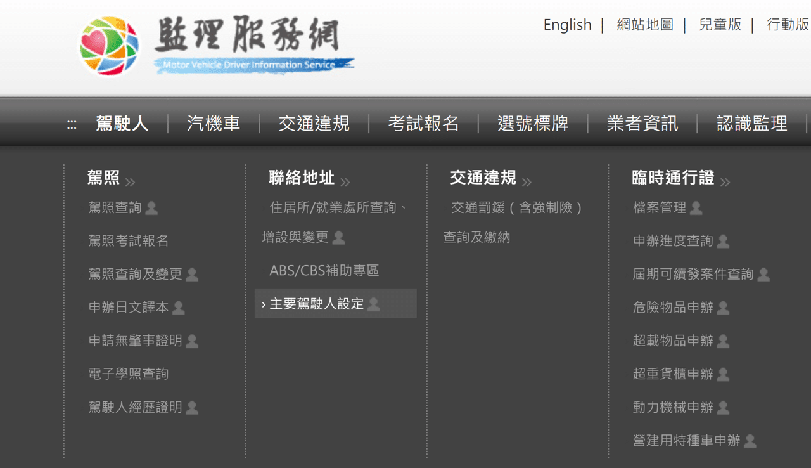Open the 選號標牌 main menu
811x468 pixels.
tap(533, 123)
